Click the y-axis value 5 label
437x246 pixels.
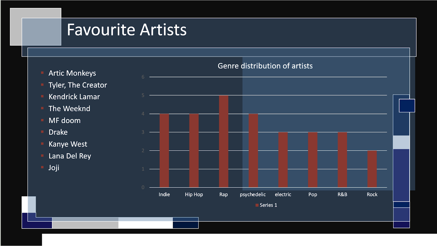point(143,95)
